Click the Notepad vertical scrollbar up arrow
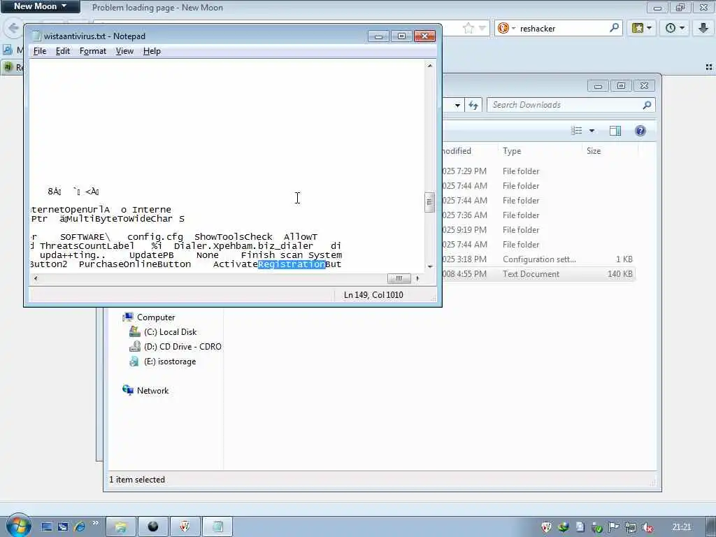 tap(430, 66)
